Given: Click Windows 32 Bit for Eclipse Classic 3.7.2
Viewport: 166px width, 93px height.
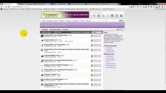Looking at the screenshot, I should [x=97, y=40].
